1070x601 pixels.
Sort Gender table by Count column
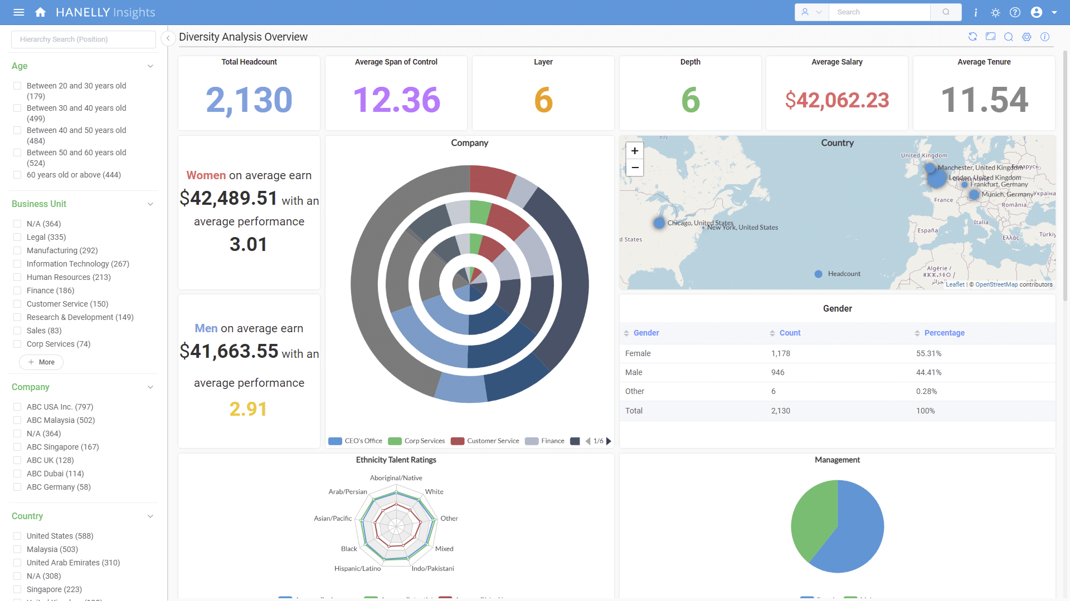(789, 333)
